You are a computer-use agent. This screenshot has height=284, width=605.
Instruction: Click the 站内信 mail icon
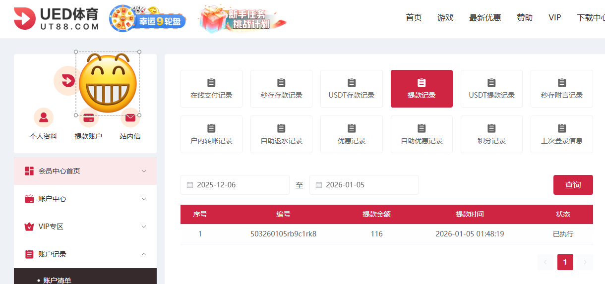pos(130,118)
